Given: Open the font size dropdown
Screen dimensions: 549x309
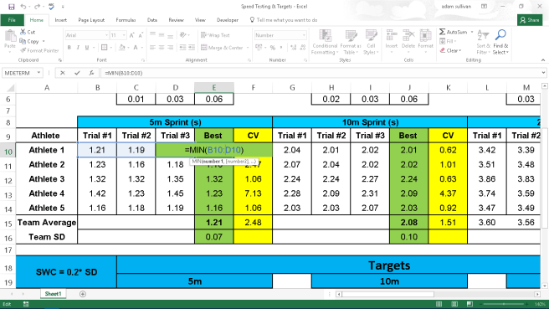Looking at the screenshot, I should coord(124,35).
